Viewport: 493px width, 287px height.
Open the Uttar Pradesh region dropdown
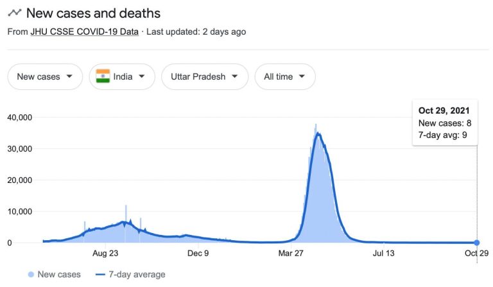pos(205,76)
